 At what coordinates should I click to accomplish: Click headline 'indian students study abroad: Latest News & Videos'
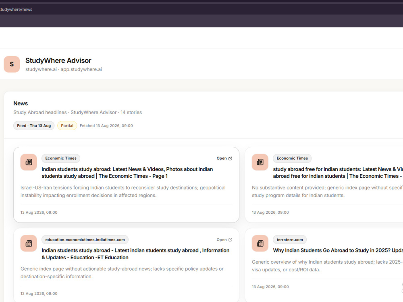[x=127, y=173]
